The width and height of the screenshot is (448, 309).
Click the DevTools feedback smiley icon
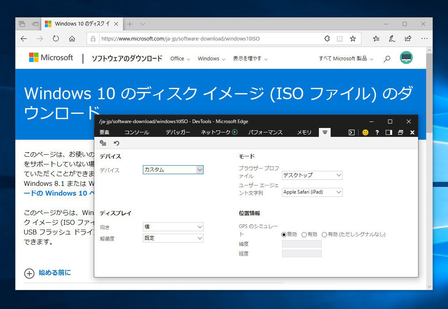(x=365, y=132)
